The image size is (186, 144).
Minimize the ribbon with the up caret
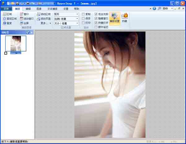pos(150,9)
